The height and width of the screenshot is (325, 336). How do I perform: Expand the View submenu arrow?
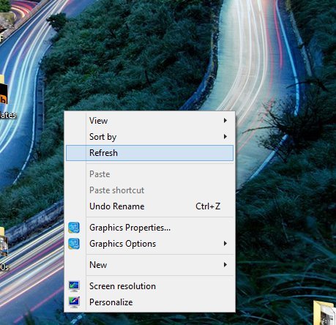coord(225,121)
